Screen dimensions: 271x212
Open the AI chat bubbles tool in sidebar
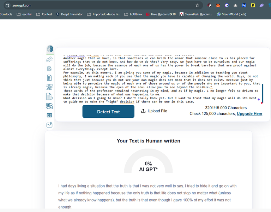(x=49, y=59)
